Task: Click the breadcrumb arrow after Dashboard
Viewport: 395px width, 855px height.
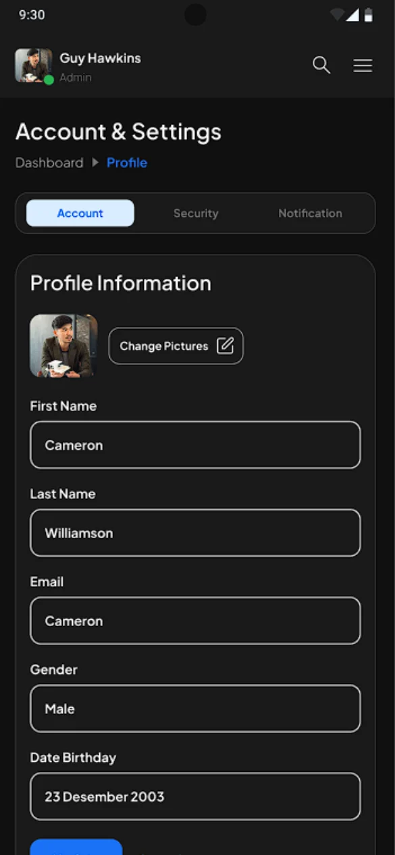Action: point(94,162)
